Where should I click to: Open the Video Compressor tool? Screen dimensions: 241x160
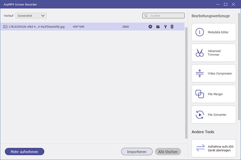214,73
